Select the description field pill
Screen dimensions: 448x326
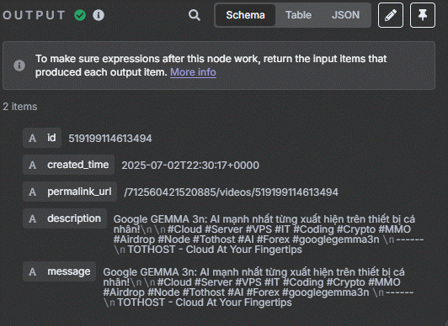coord(65,218)
